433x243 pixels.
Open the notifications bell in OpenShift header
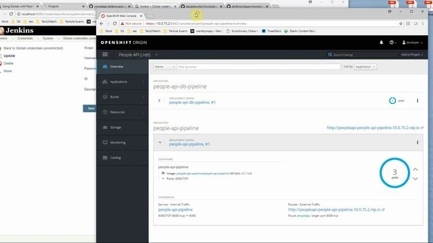[381, 43]
